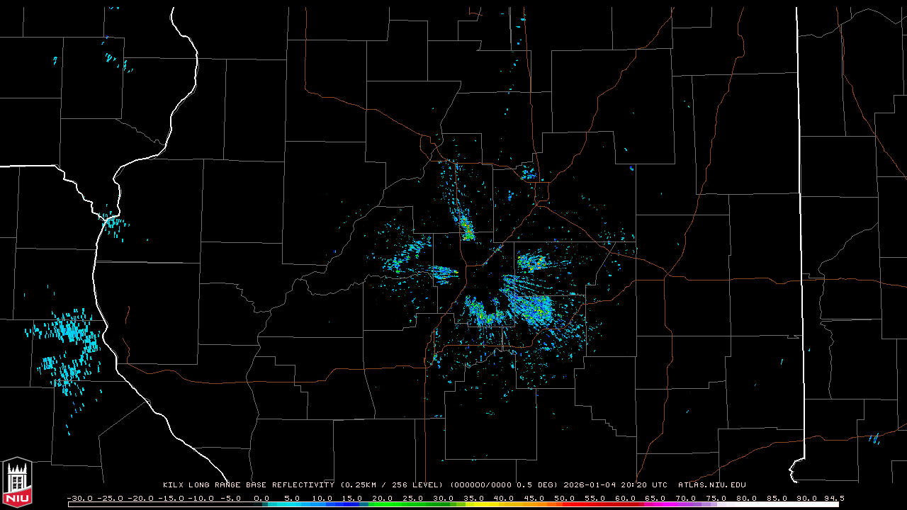The height and width of the screenshot is (510, 907).
Task: Click the 0.5 DEG elevation text
Action: pyautogui.click(x=536, y=485)
